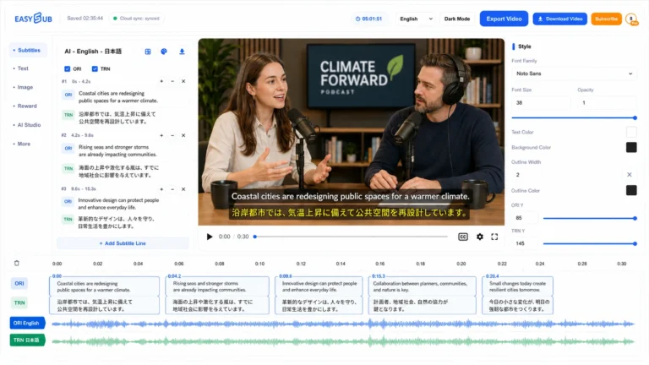The image size is (649, 365).
Task: Select the Reward sidebar tab
Action: pos(27,106)
